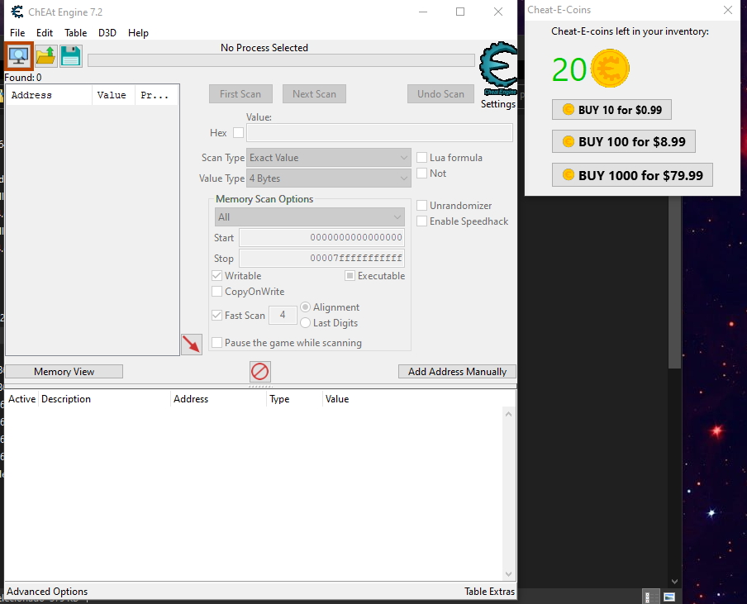Image resolution: width=747 pixels, height=604 pixels.
Task: Select the Last Digits radio button
Action: point(306,323)
